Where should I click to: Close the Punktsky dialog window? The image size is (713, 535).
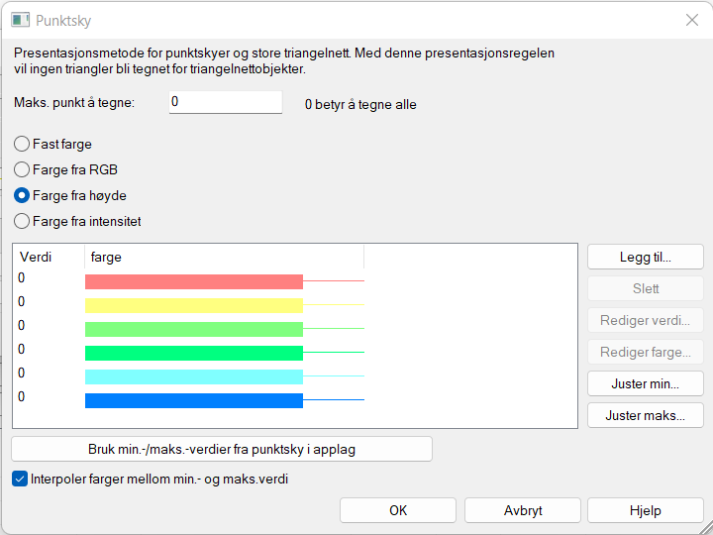tap(691, 20)
